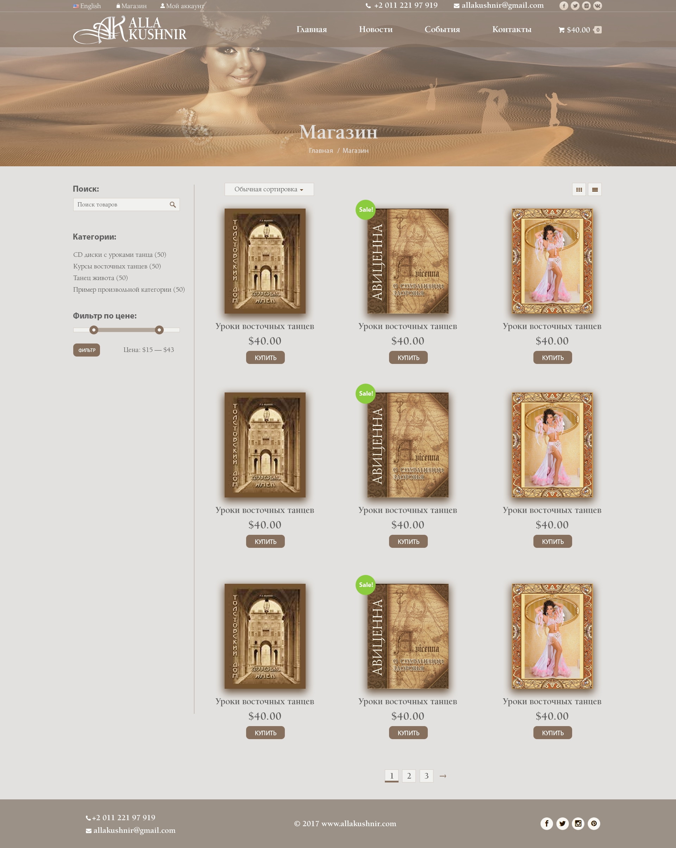Open 'Танец живота' category link
Viewport: 676px width, 848px height.
pyautogui.click(x=100, y=278)
